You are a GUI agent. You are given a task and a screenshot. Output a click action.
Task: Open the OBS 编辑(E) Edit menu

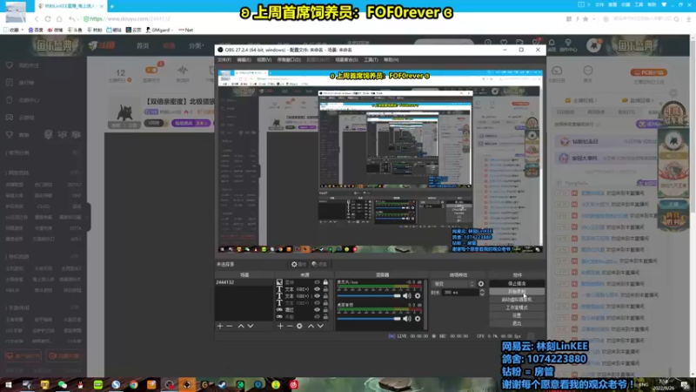click(244, 59)
